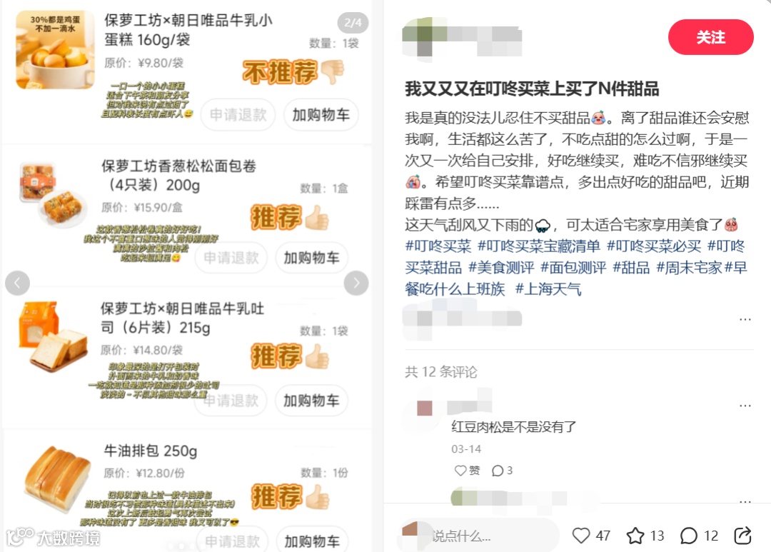Open the #美食测评 hashtag
The width and height of the screenshot is (771, 552).
pos(501,268)
